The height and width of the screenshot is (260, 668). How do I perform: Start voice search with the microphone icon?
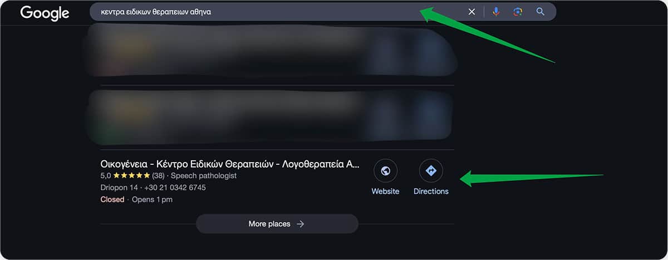pyautogui.click(x=496, y=12)
